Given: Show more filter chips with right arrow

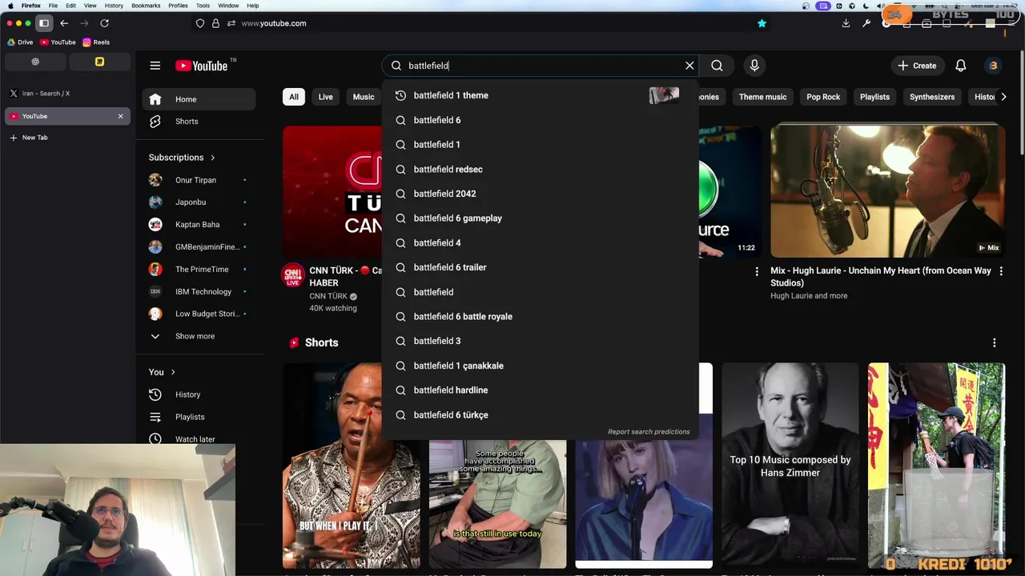Looking at the screenshot, I should (x=1003, y=97).
